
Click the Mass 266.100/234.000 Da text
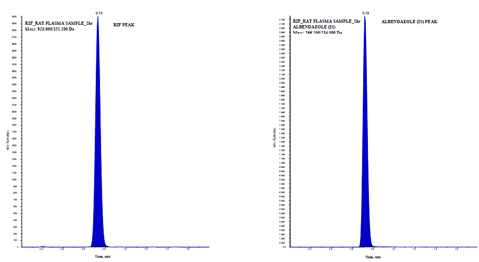point(318,33)
